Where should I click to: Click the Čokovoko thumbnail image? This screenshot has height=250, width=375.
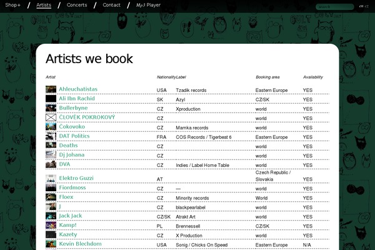pyautogui.click(x=51, y=126)
